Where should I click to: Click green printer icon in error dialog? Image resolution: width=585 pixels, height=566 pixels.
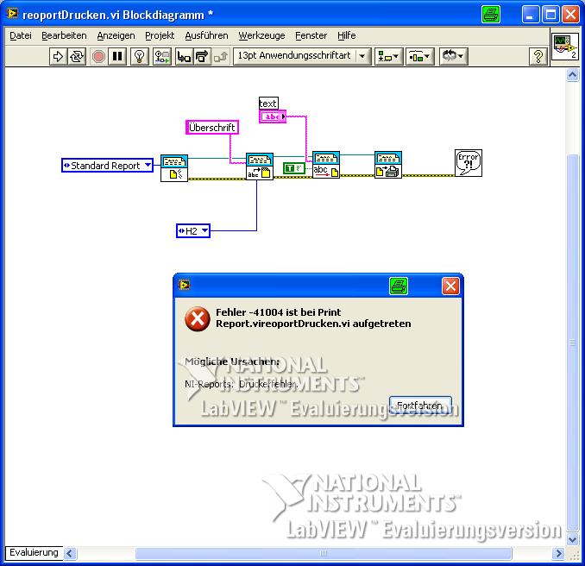(x=399, y=286)
